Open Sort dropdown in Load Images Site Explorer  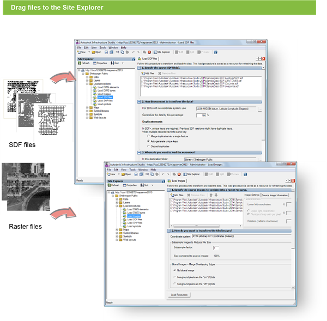(x=153, y=185)
